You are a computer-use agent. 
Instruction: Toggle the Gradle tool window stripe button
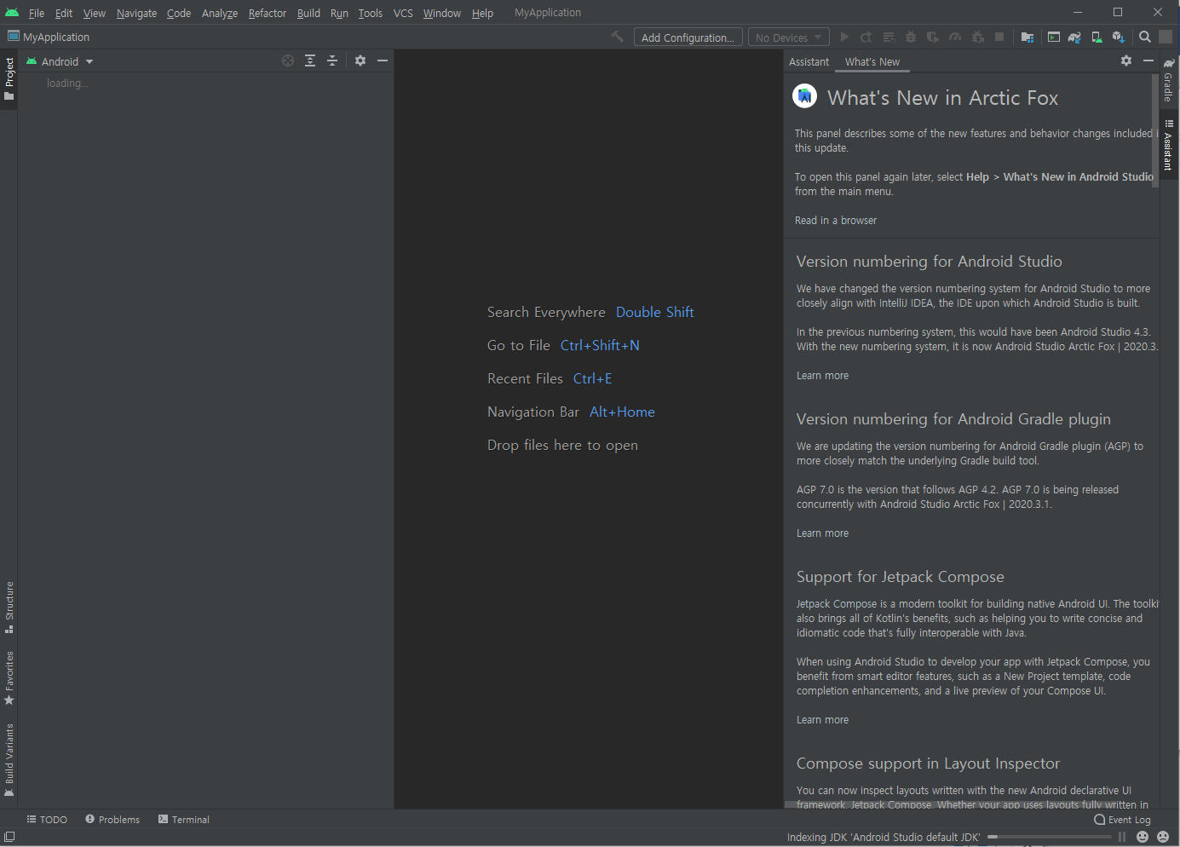1169,80
